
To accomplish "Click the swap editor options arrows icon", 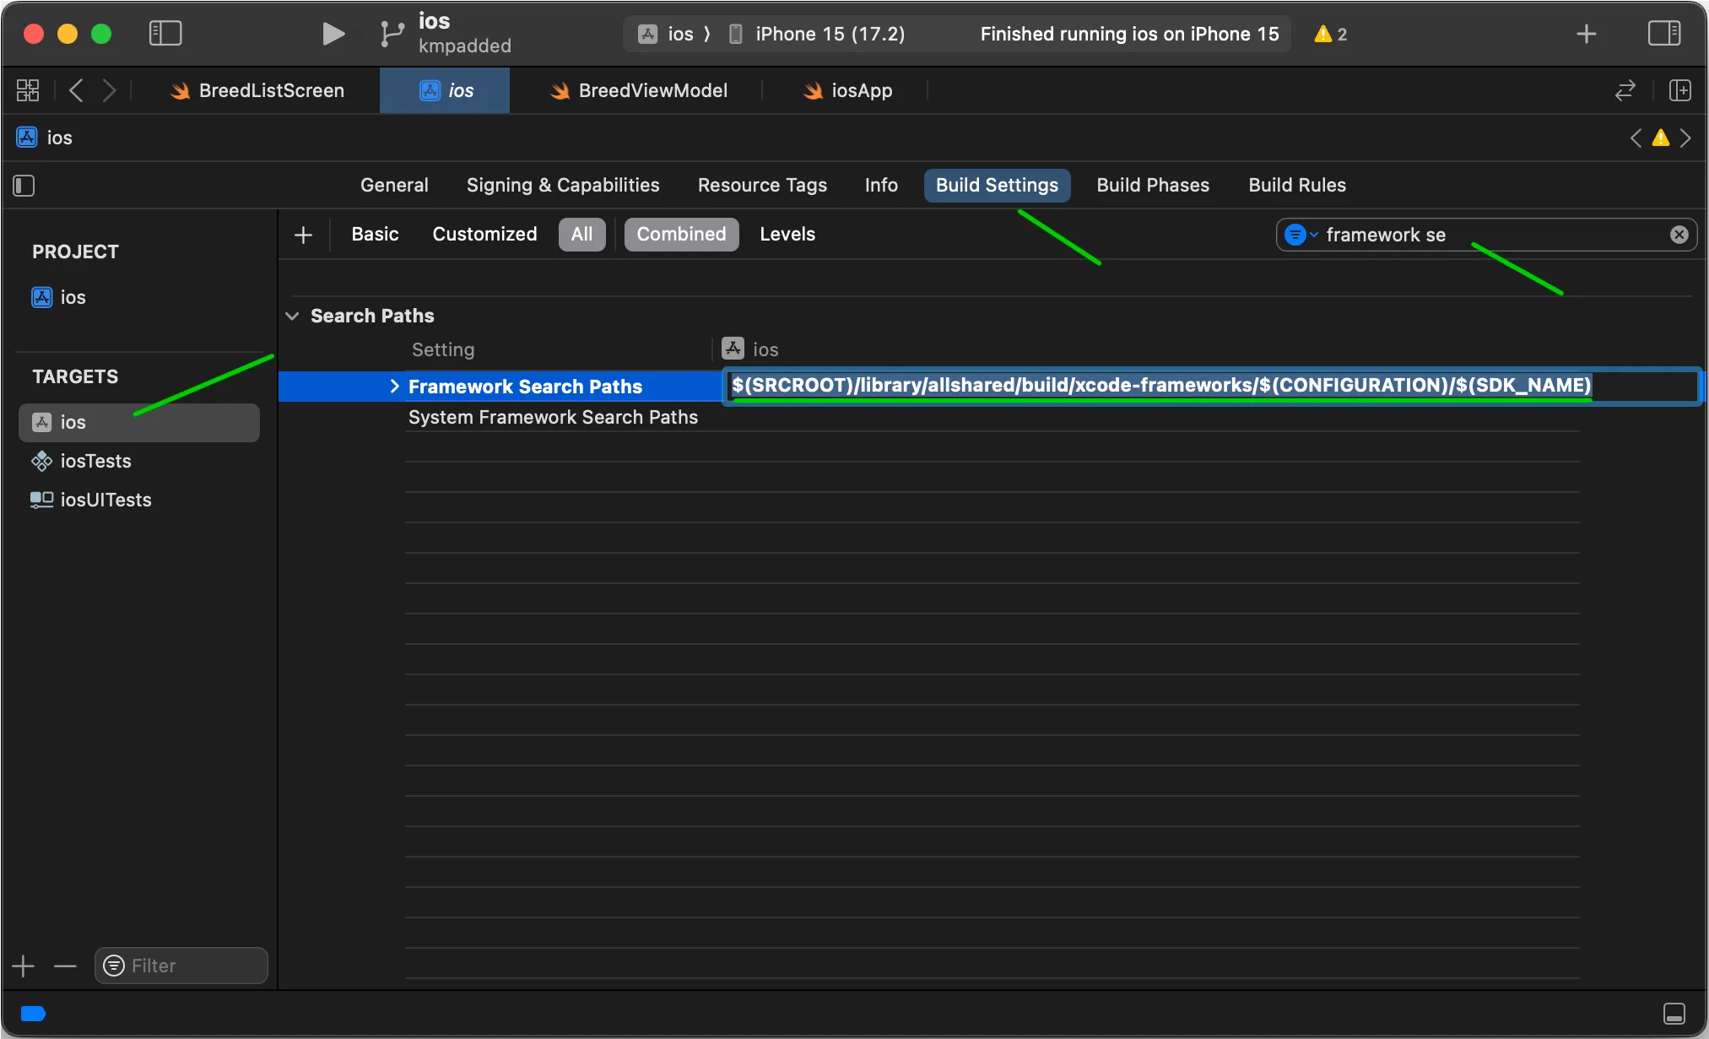I will (x=1625, y=90).
